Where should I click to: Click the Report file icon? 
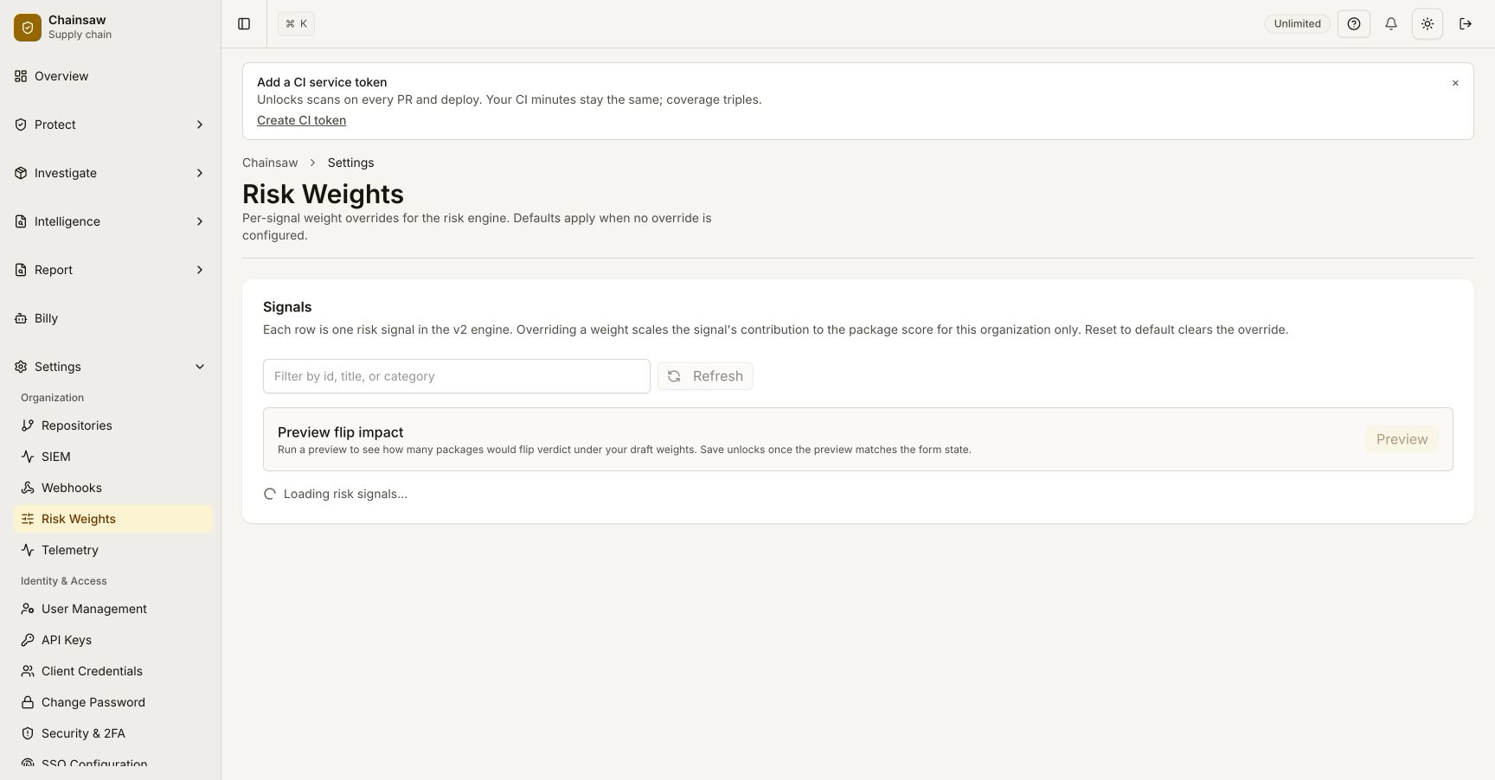21,270
